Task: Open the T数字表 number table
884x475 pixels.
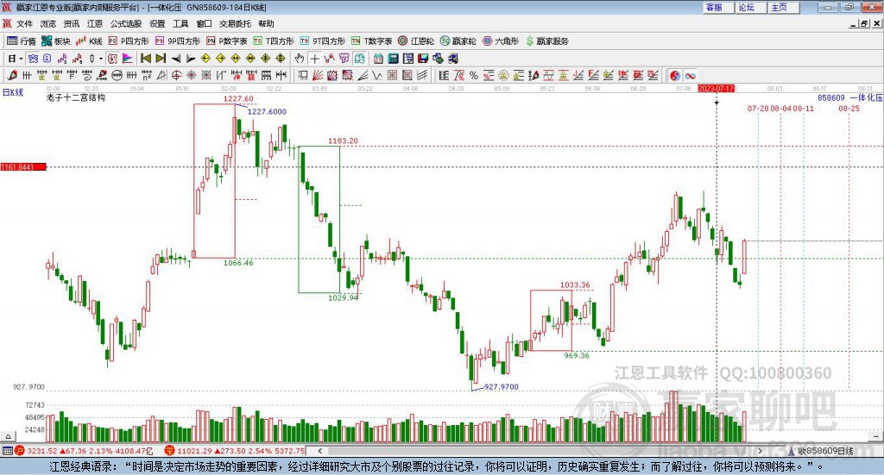Action: pos(371,41)
